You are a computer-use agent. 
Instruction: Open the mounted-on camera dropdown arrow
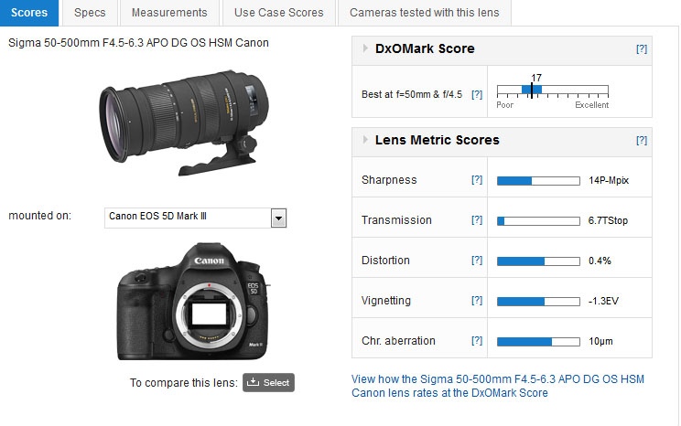pyautogui.click(x=278, y=218)
